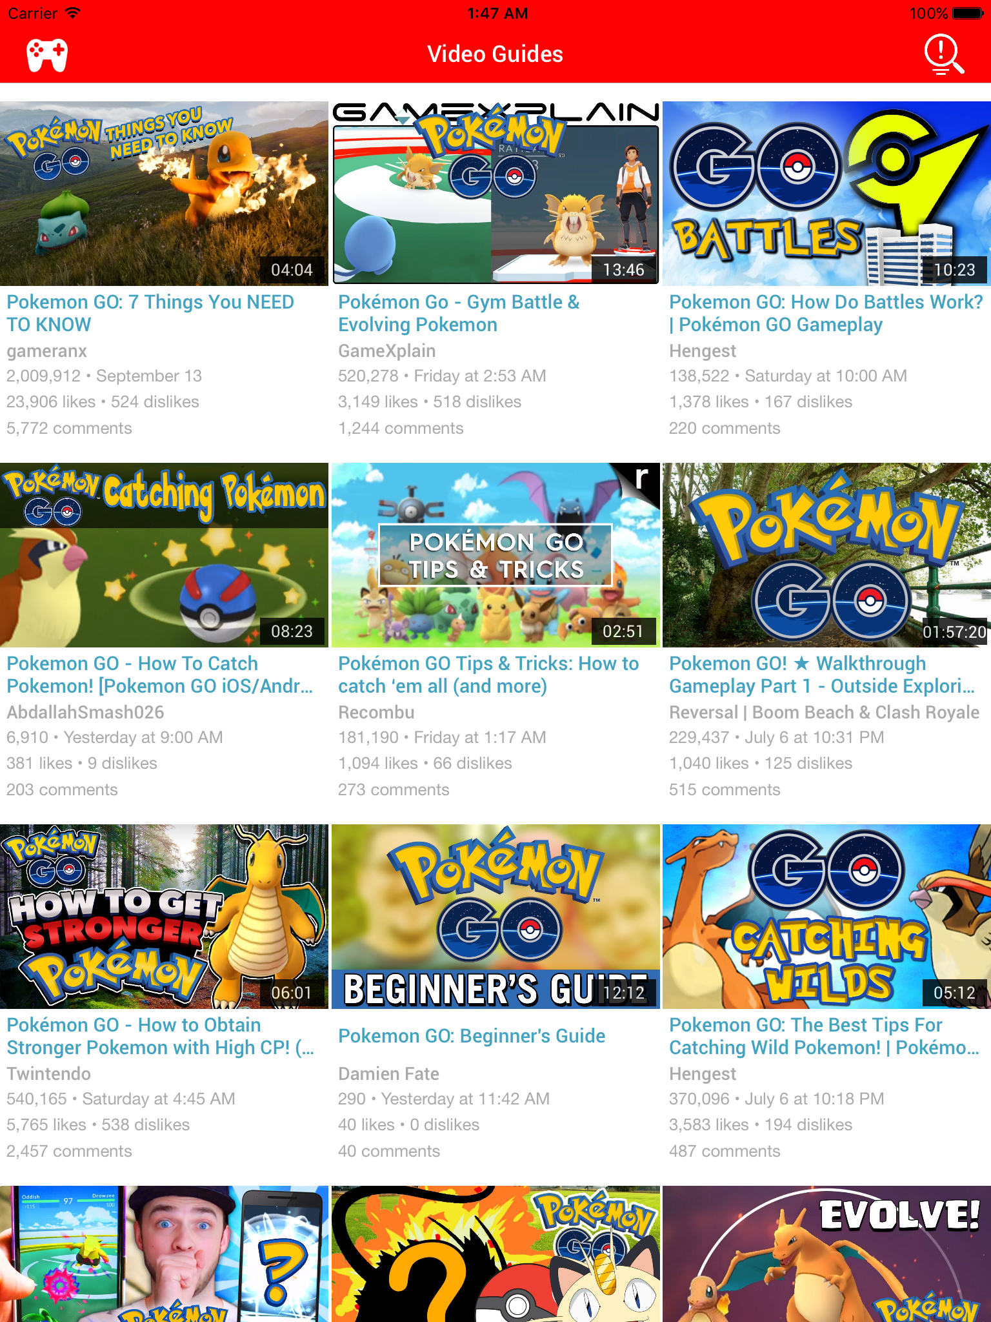This screenshot has width=991, height=1322.
Task: Open the thumbnail with the surprised man's face
Action: tap(164, 1254)
